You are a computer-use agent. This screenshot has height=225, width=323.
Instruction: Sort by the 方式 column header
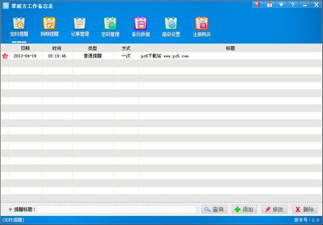pos(126,48)
